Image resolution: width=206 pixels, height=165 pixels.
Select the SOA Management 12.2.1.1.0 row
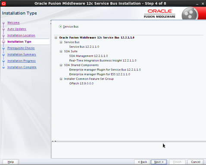pos(88,56)
